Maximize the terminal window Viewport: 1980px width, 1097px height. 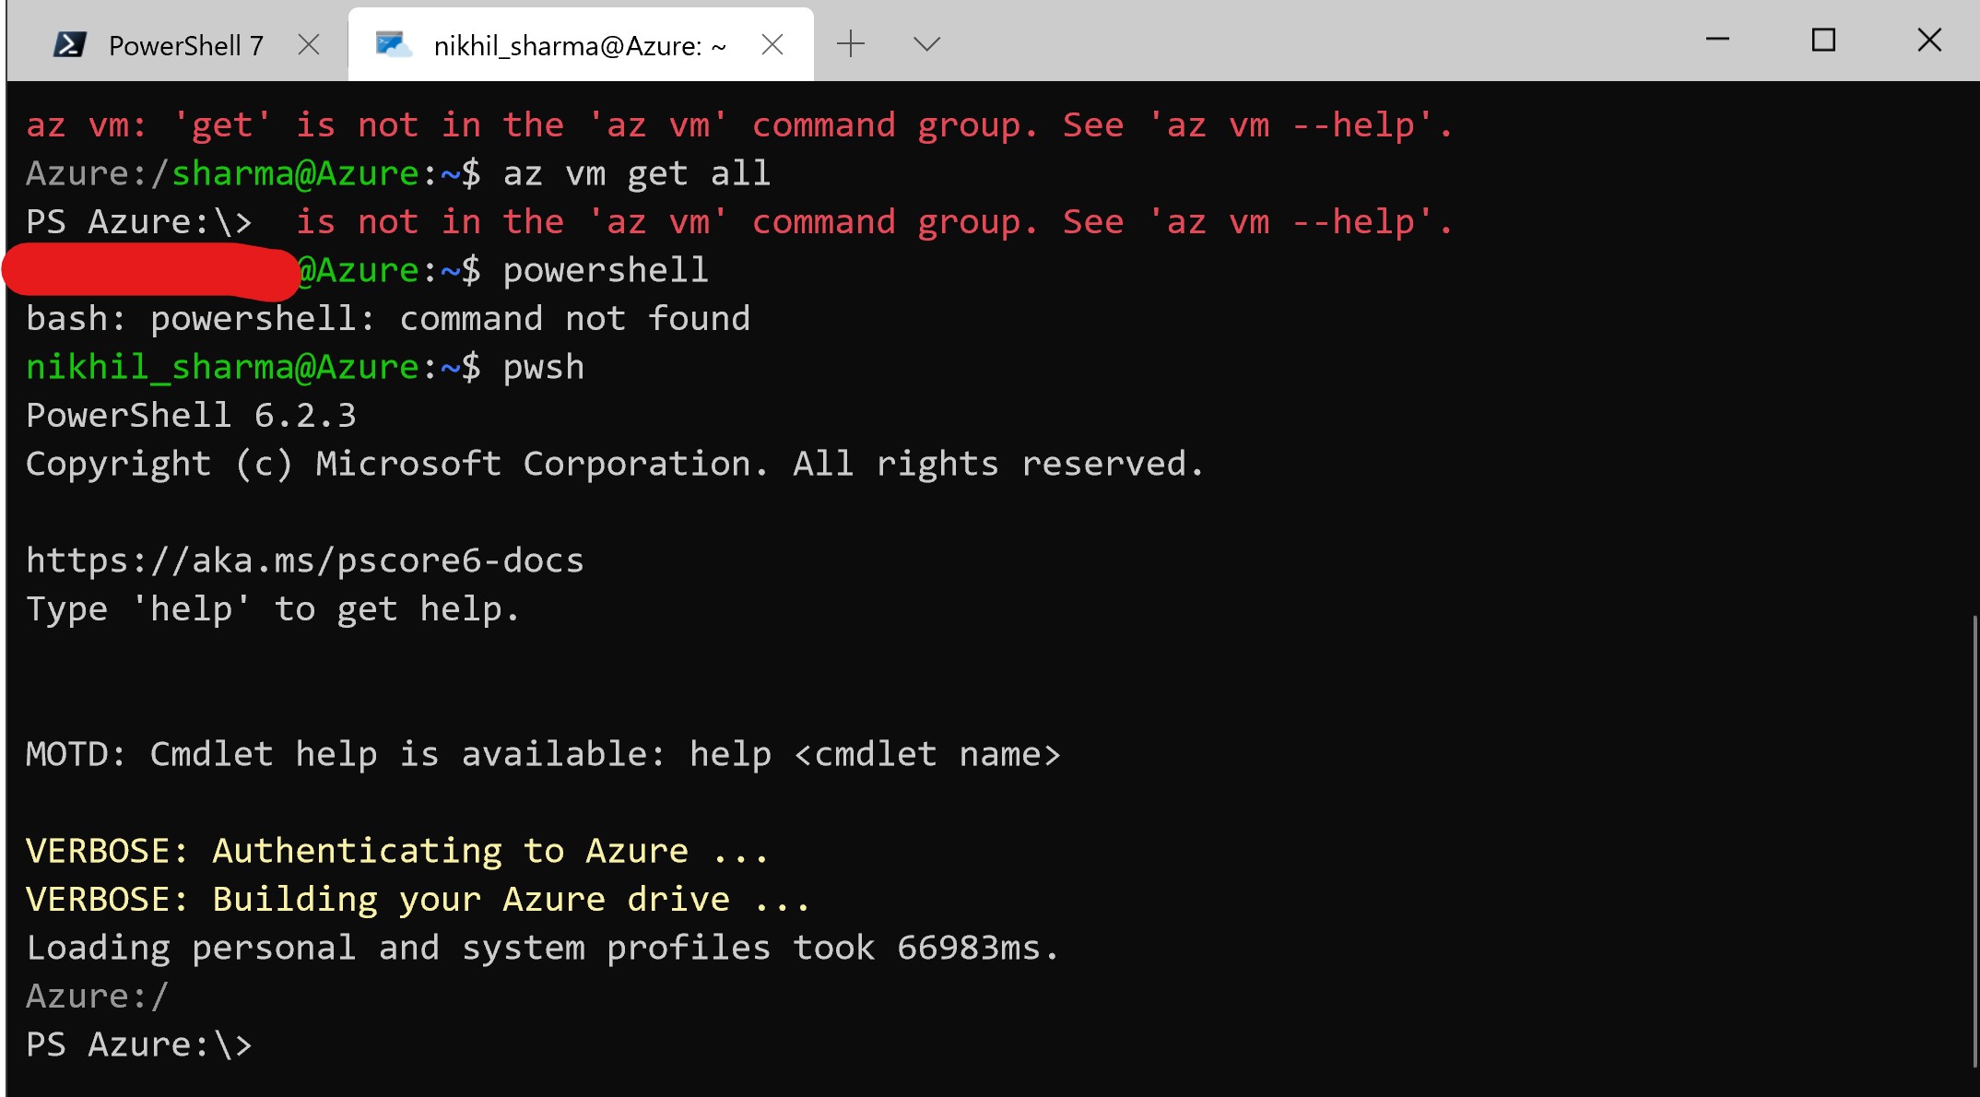(1822, 40)
